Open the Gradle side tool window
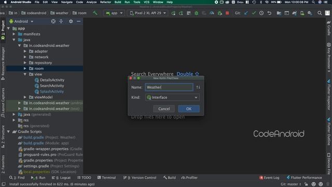Screen dimensions: 332x187 click(329, 28)
